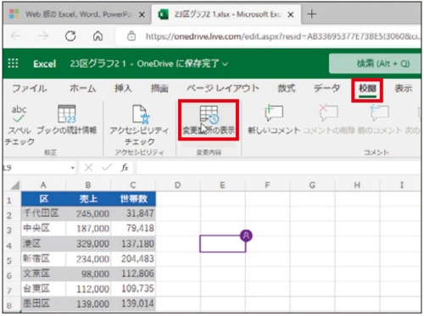Click the purple-outlined co-author selected cell

click(223, 243)
